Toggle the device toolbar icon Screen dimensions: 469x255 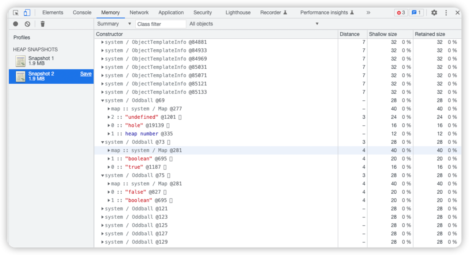pos(27,12)
